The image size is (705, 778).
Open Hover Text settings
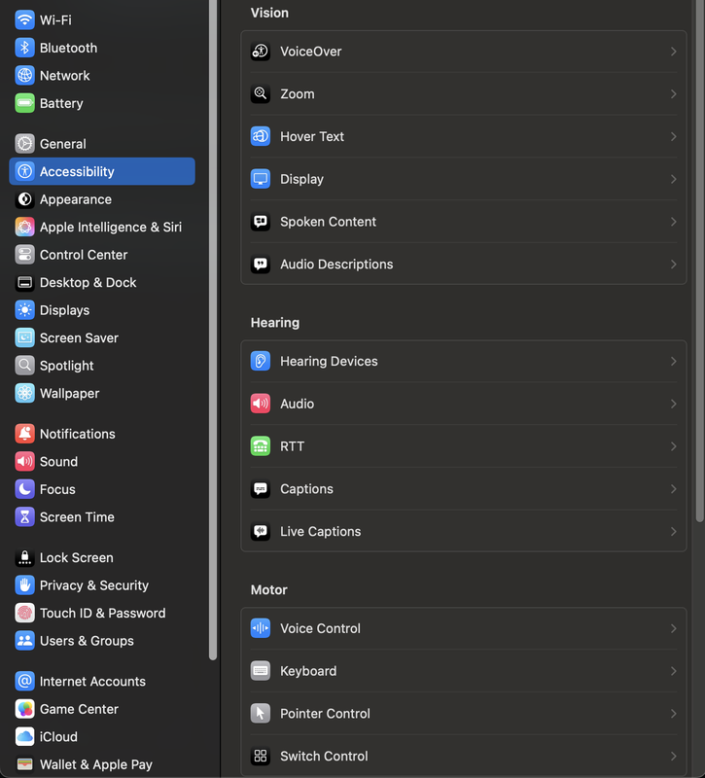tap(464, 136)
